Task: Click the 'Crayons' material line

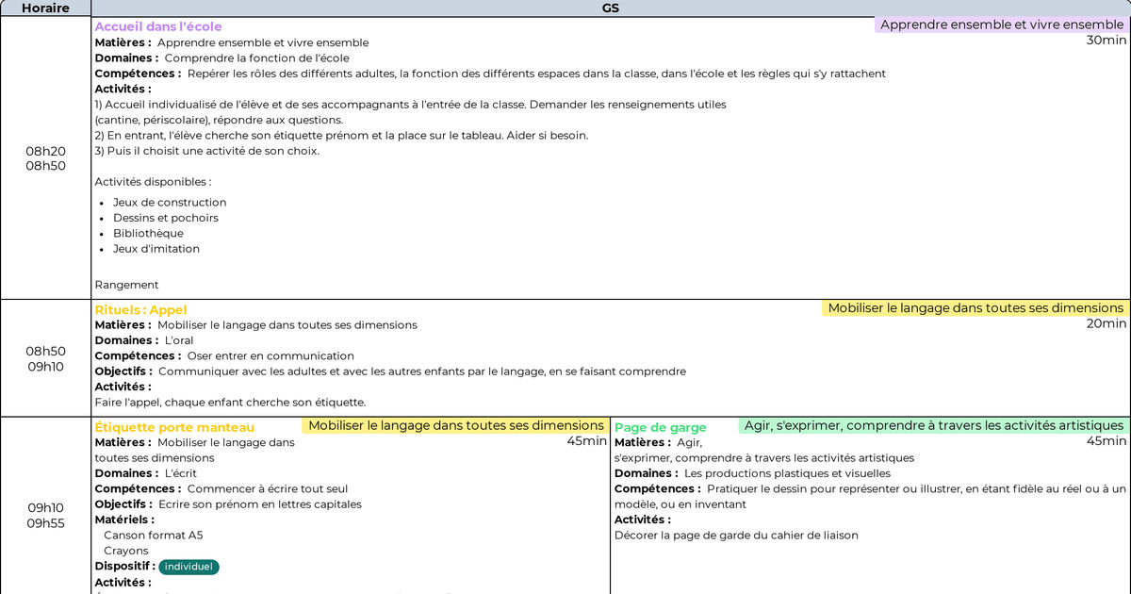Action: pos(126,551)
